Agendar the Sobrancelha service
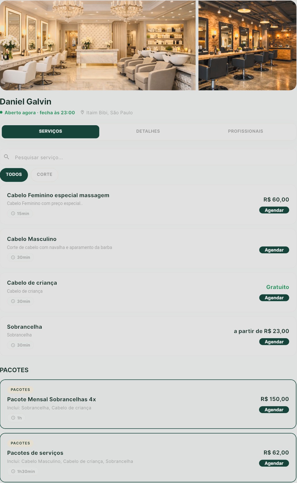This screenshot has height=483, width=297. (x=274, y=342)
